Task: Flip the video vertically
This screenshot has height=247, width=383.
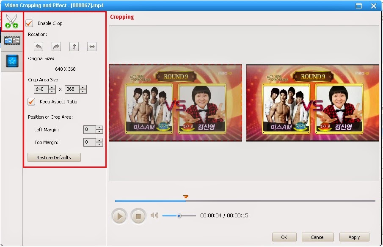Action: (74, 47)
